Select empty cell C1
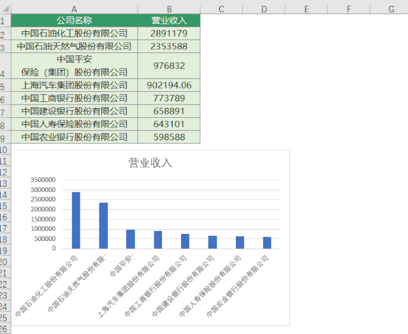The image size is (408, 334). (221, 20)
